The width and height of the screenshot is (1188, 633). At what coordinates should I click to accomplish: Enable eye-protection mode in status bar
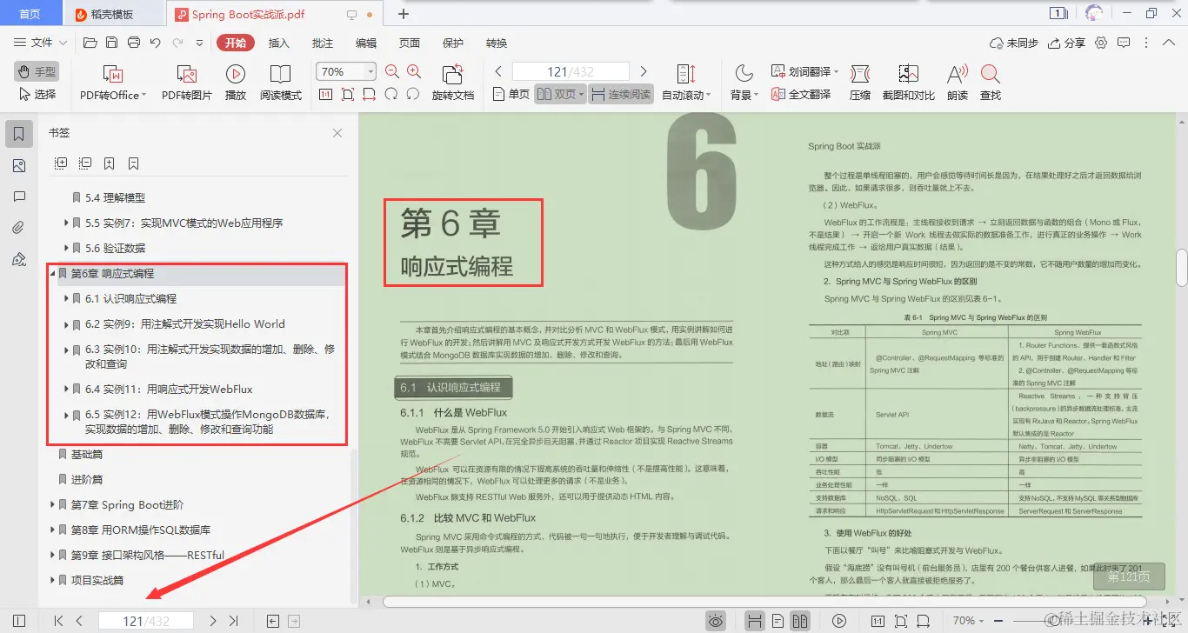pos(716,620)
